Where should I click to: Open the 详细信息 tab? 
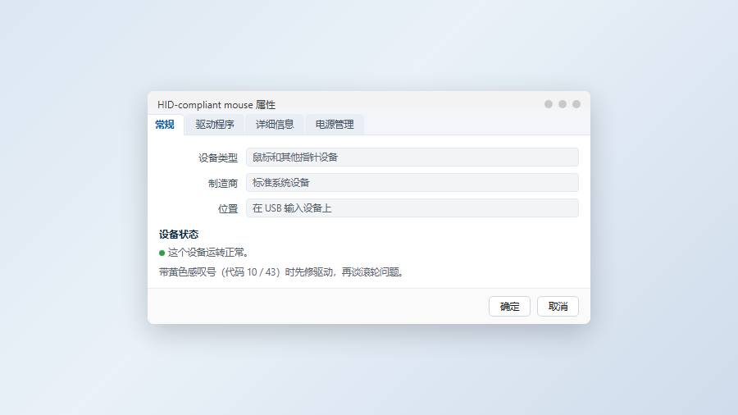click(275, 125)
